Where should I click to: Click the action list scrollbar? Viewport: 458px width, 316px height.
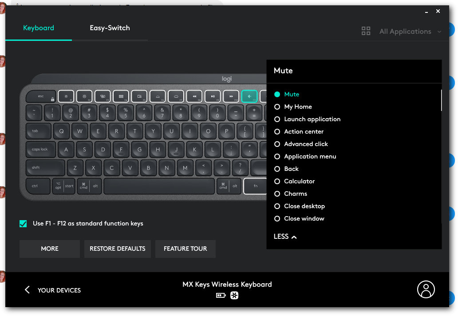(x=441, y=100)
